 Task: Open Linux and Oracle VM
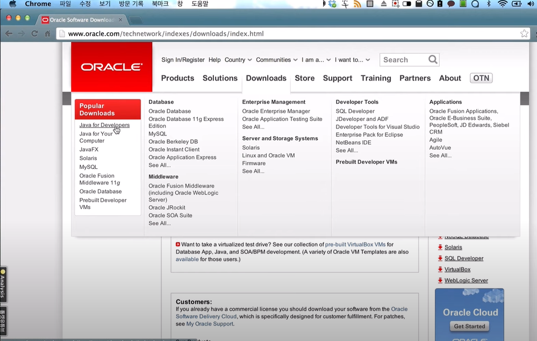(269, 155)
